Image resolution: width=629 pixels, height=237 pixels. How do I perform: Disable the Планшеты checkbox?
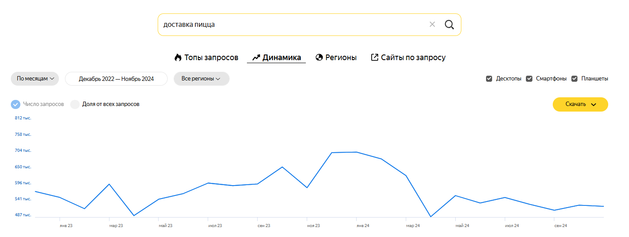574,79
